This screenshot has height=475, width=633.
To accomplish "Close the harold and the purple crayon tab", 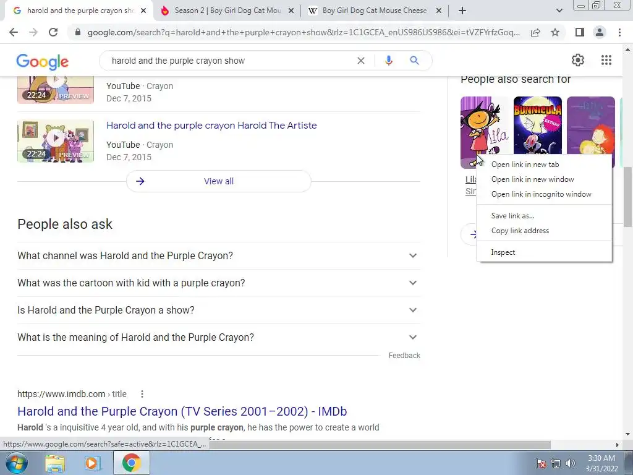I will point(143,11).
